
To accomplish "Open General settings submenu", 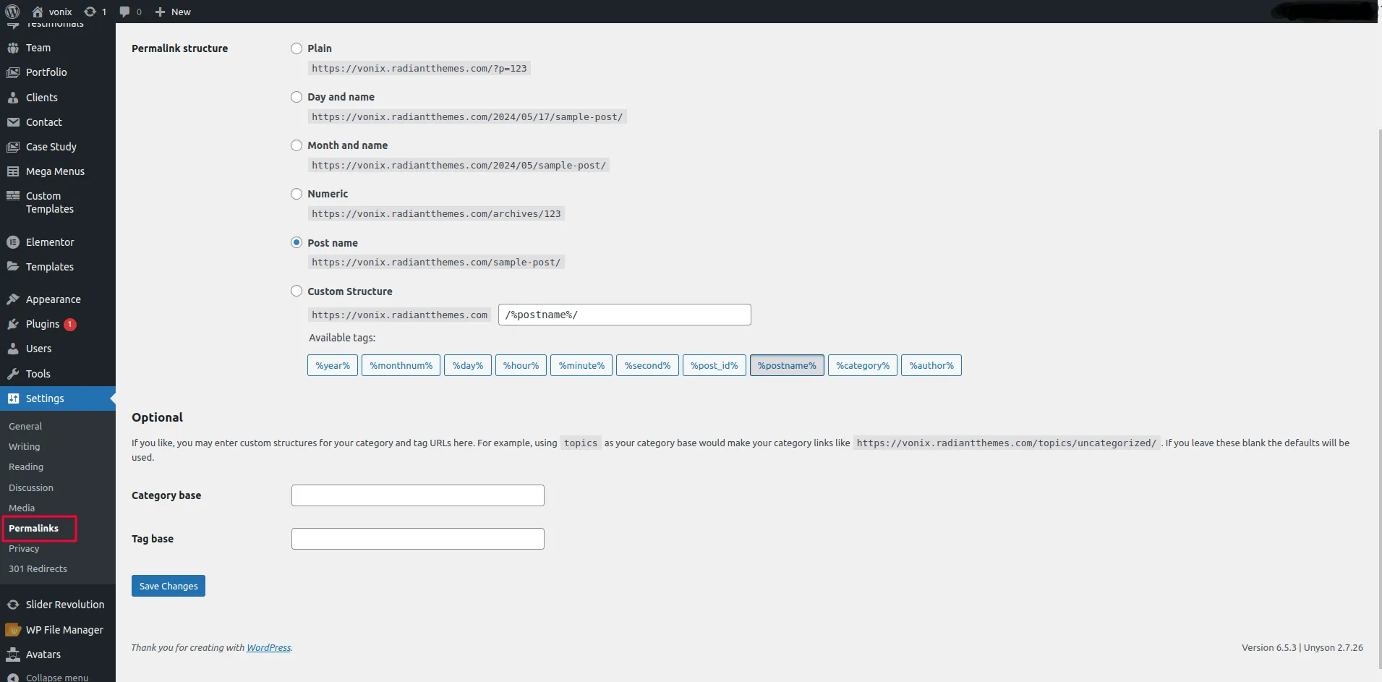I will (25, 426).
